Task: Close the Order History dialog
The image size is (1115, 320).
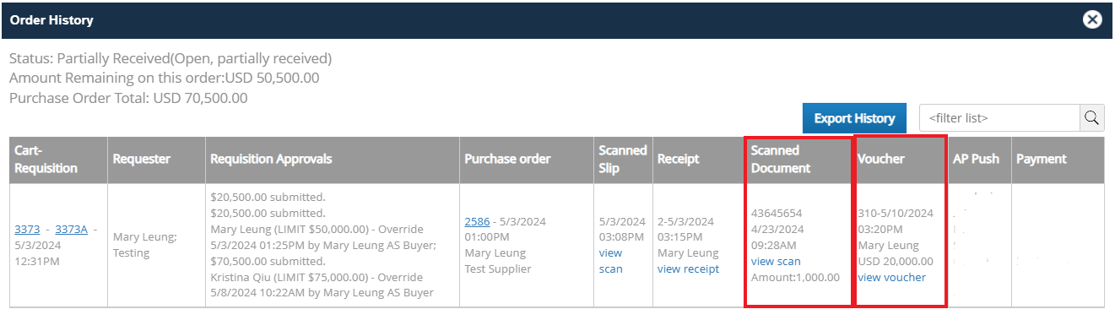Action: (1092, 19)
